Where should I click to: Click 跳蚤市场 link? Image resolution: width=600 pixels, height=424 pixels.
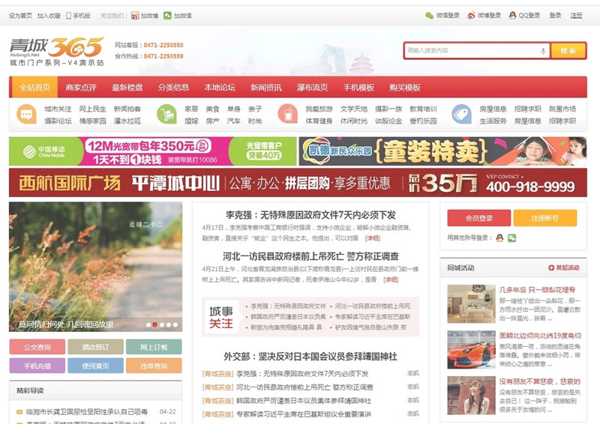pyautogui.click(x=562, y=109)
